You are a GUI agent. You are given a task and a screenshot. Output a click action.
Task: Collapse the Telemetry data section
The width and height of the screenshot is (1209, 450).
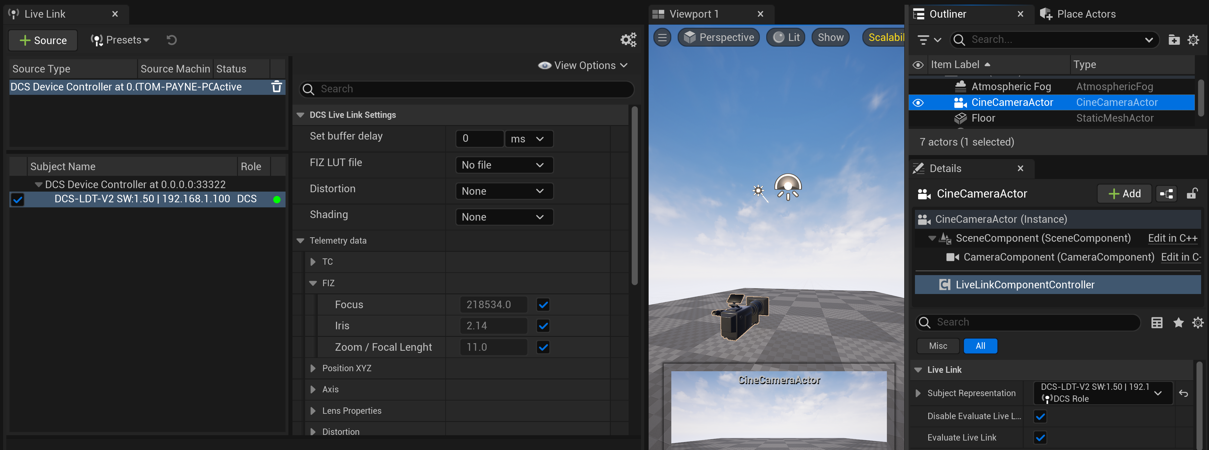(x=300, y=241)
